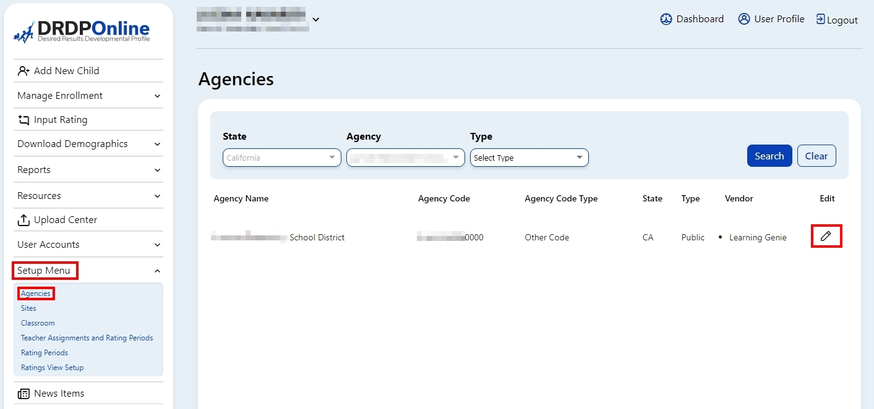The height and width of the screenshot is (409, 874).
Task: Collapse the Setup Menu section
Action: pyautogui.click(x=88, y=271)
